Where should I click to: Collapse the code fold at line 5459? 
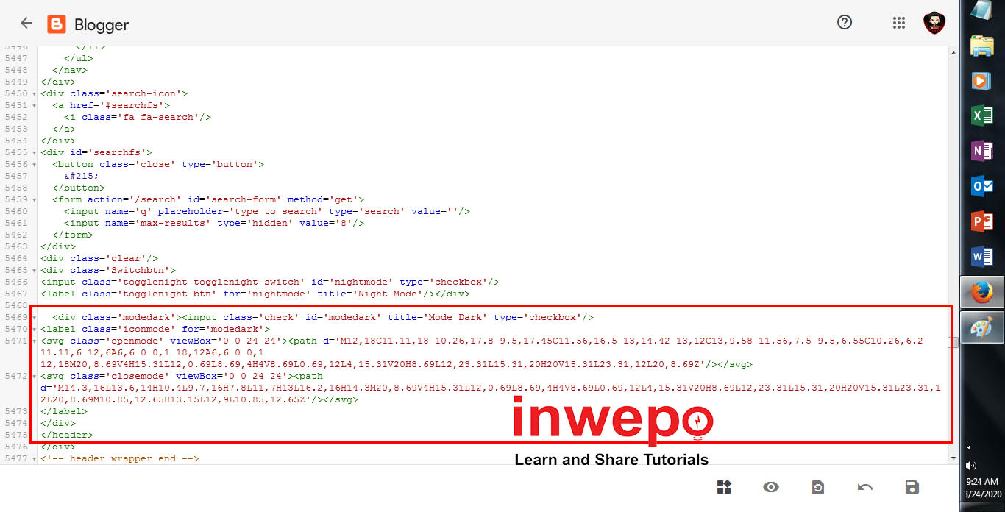point(35,199)
